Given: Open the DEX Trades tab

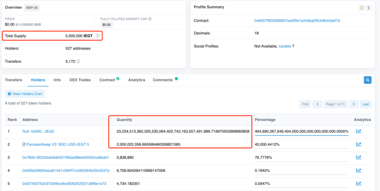Looking at the screenshot, I should coord(80,80).
